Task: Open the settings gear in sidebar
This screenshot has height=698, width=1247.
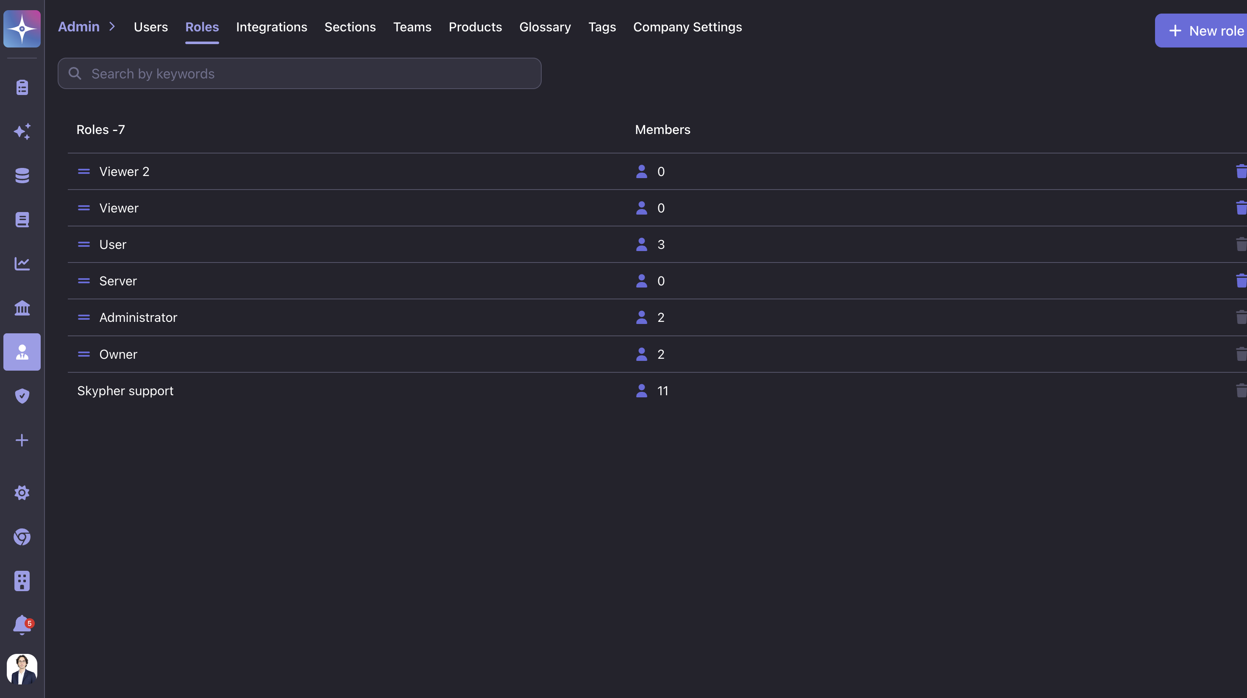Action: click(22, 493)
